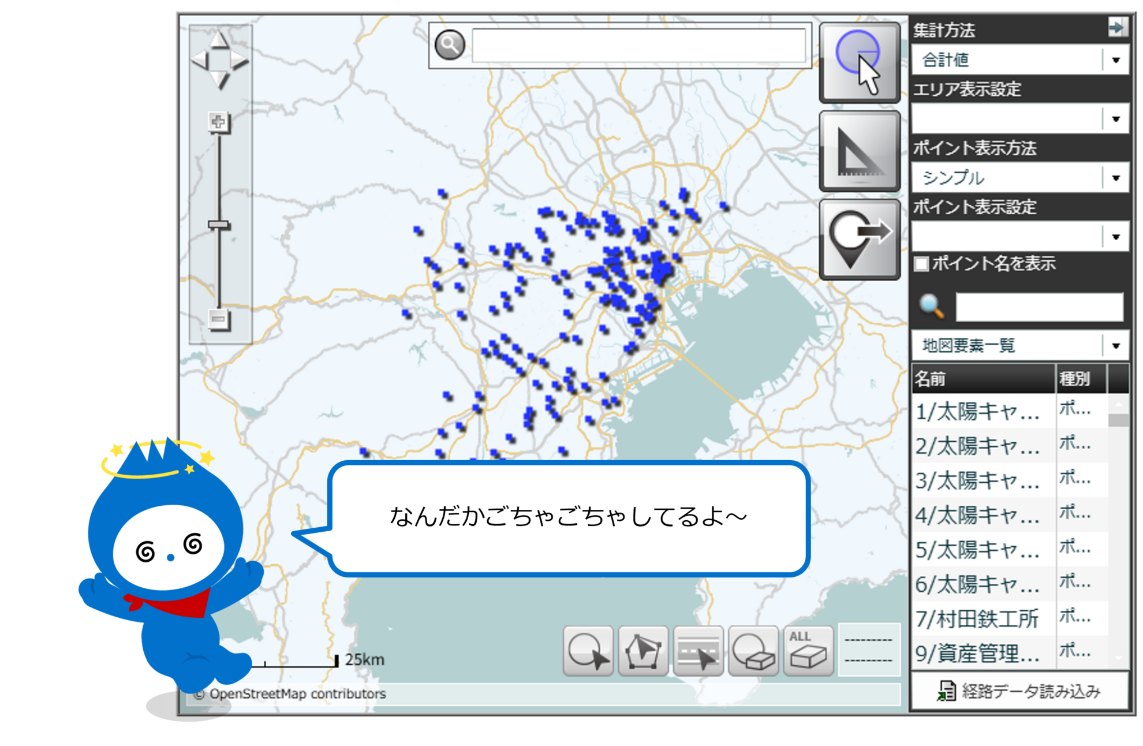1143x746 pixels.
Task: Select the pin route arrow tool
Action: tap(860, 240)
